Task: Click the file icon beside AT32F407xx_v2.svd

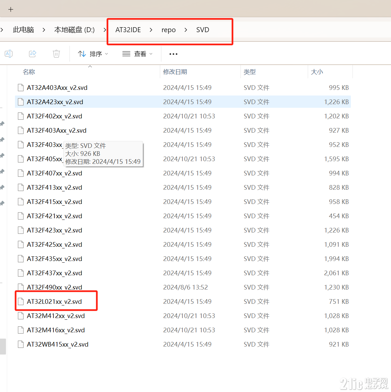Action: pyautogui.click(x=21, y=173)
